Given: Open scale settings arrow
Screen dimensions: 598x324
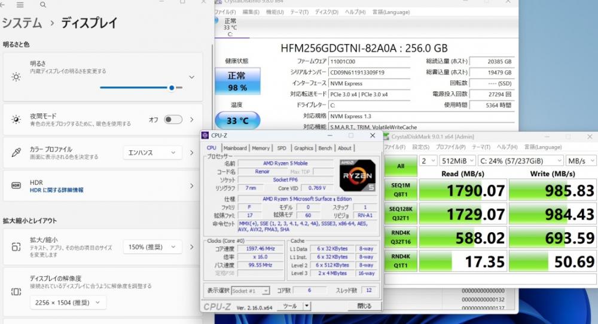Looking at the screenshot, I should coord(192,247).
